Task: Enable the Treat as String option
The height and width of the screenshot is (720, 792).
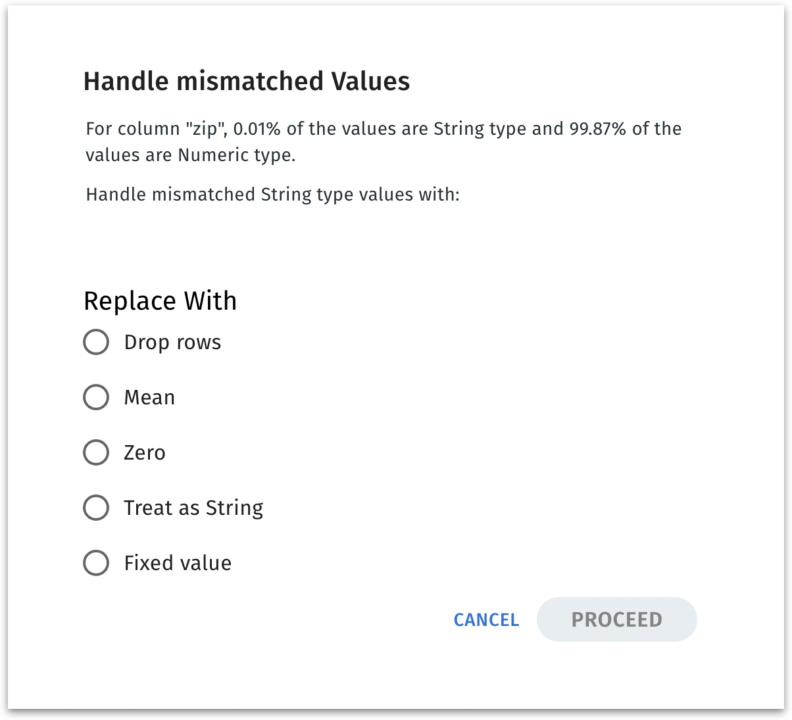Action: (x=96, y=508)
